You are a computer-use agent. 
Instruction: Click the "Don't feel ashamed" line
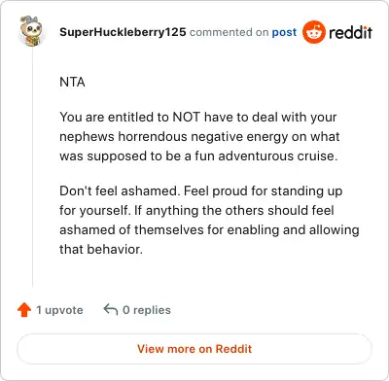click(201, 190)
